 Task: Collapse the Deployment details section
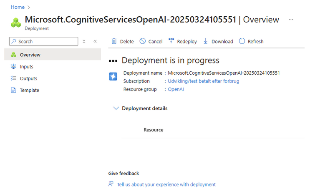[x=116, y=108]
